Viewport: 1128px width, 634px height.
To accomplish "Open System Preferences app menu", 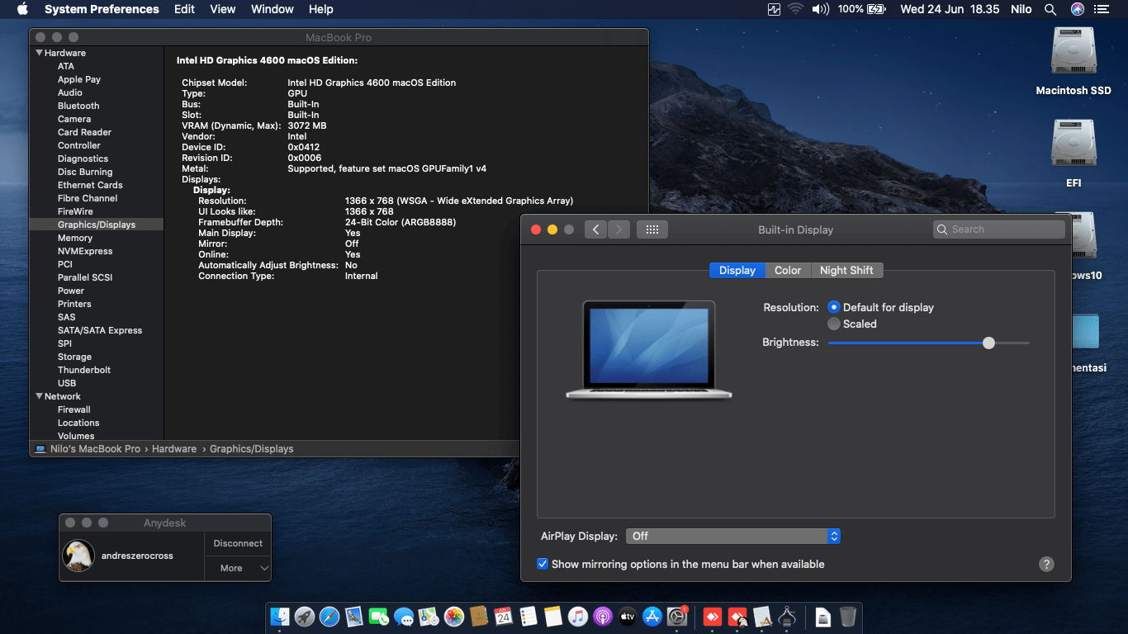I will click(102, 9).
